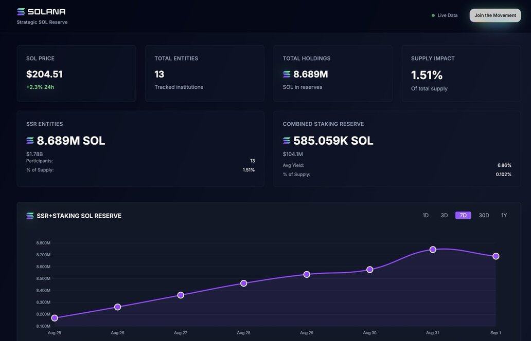Viewport: 531px width, 341px height.
Task: Click SOL icon beside SSR+STAKING SOL RESERVE title
Action: (30, 216)
